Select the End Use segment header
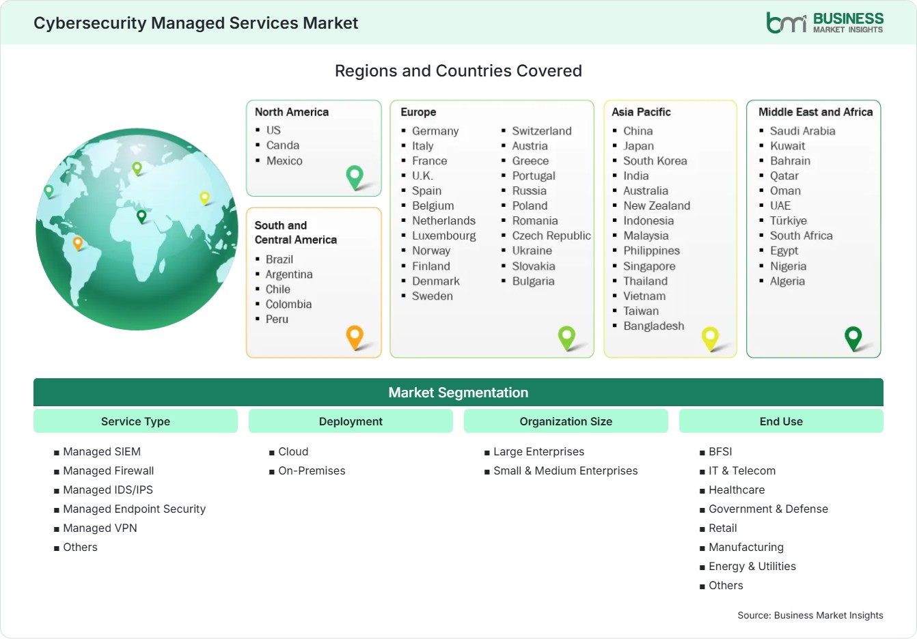The image size is (917, 639). coord(781,421)
